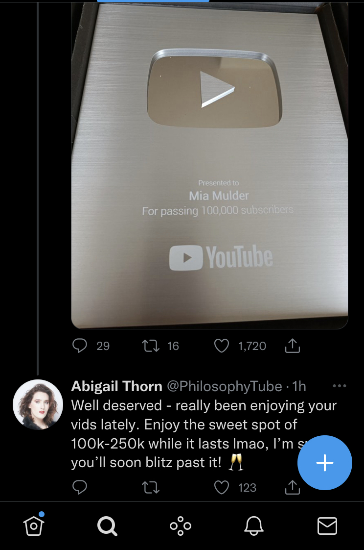View the YouTube silver plaque photo
The width and height of the screenshot is (364, 550).
pyautogui.click(x=210, y=165)
